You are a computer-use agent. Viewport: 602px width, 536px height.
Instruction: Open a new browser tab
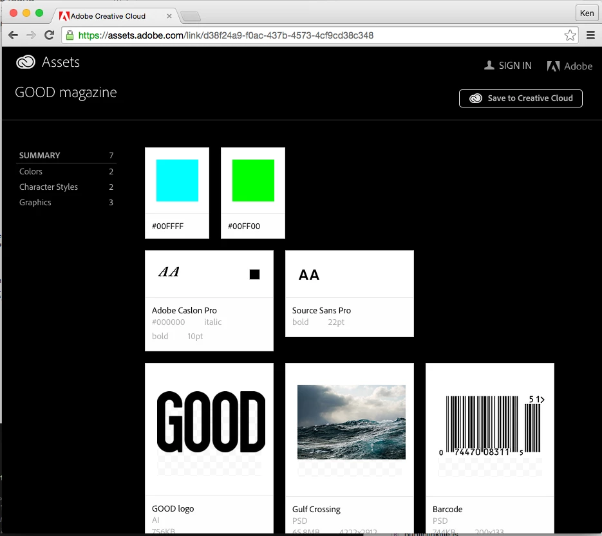pyautogui.click(x=191, y=16)
